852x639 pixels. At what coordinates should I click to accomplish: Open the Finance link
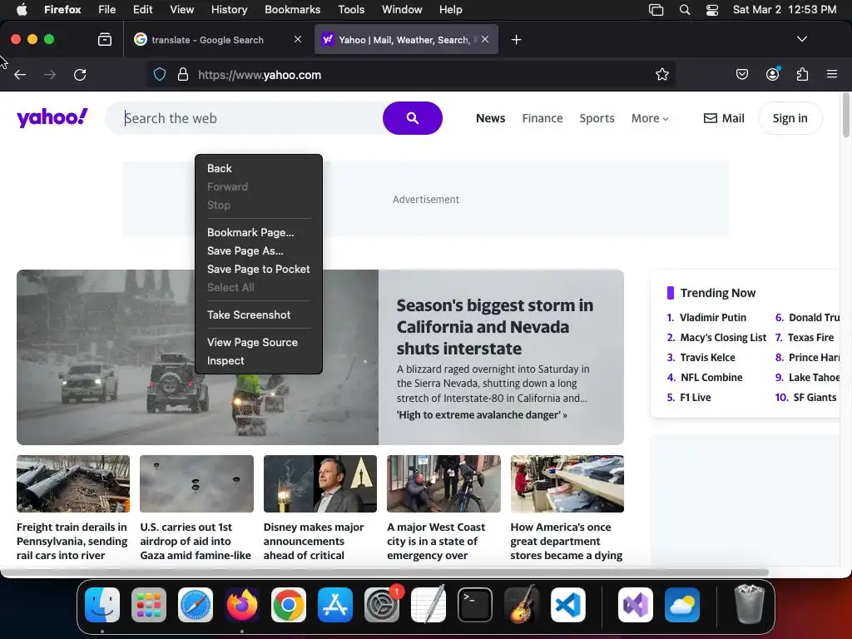(542, 118)
